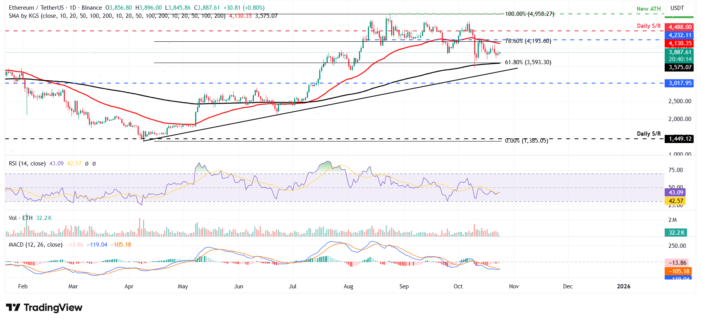Click the 2026 marker on time axis

[623, 286]
